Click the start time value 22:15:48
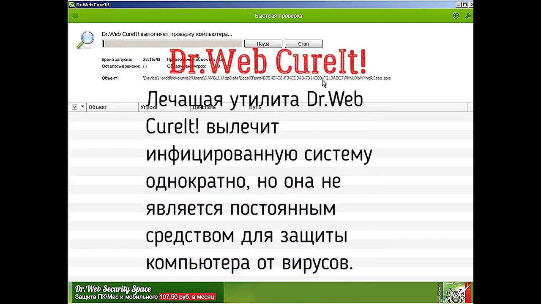The image size is (541, 304). tap(151, 60)
